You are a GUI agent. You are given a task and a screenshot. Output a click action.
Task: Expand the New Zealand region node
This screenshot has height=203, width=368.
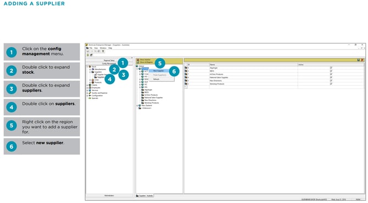137,105
